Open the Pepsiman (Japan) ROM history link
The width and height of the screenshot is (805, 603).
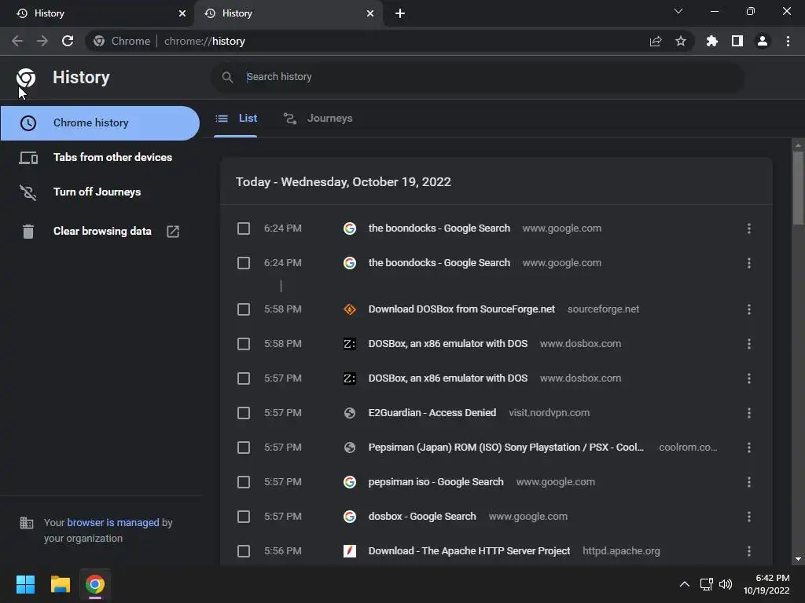tap(505, 448)
